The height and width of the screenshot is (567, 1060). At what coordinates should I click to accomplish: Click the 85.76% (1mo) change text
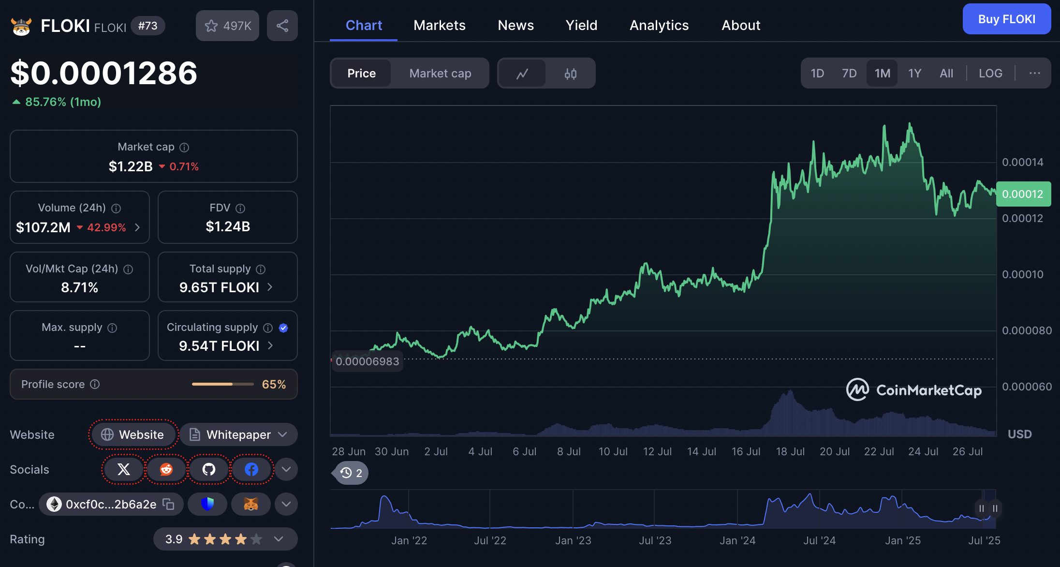point(63,102)
